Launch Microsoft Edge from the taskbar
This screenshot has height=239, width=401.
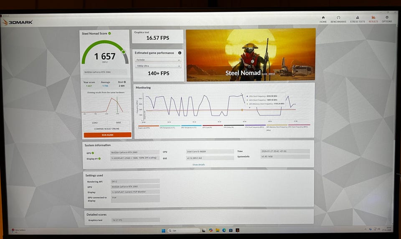[x=224, y=230]
